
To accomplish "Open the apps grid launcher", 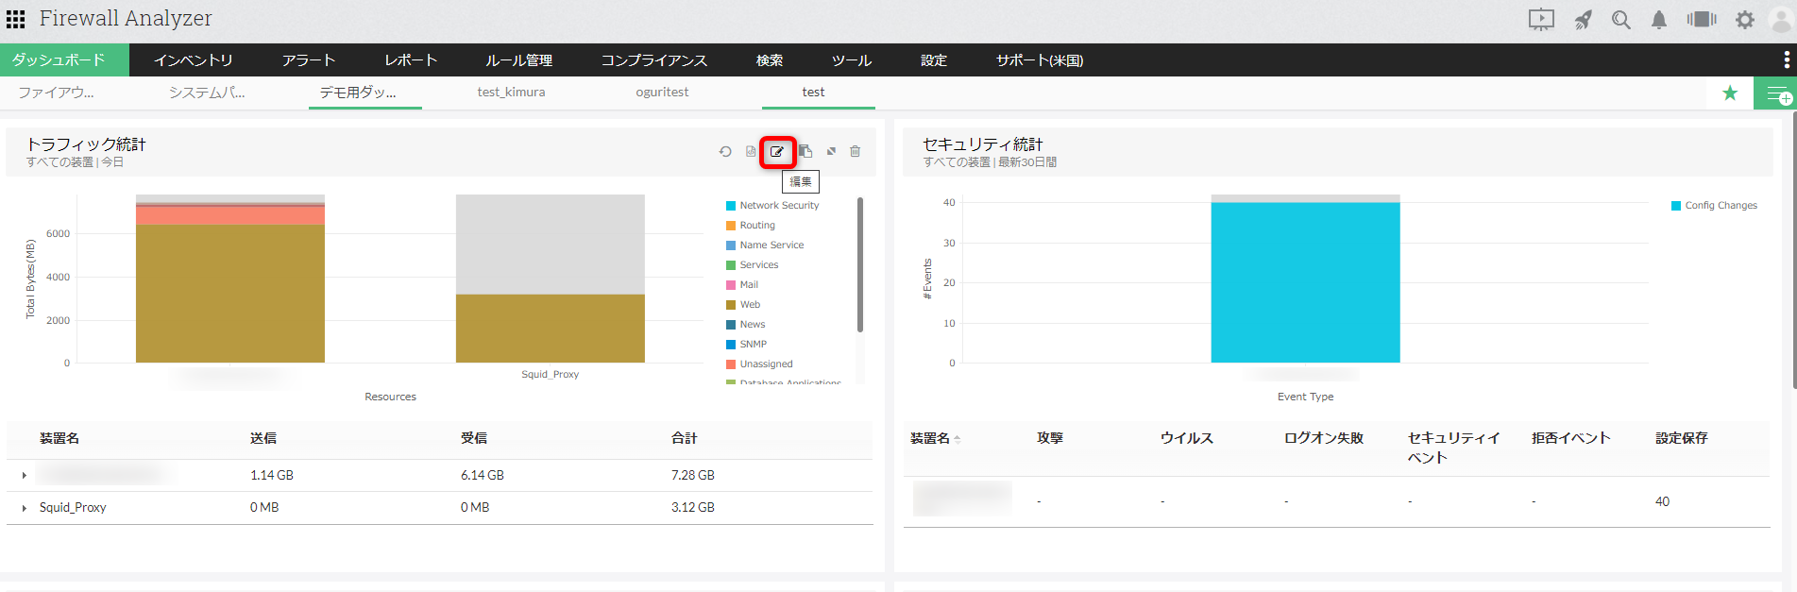I will point(16,19).
